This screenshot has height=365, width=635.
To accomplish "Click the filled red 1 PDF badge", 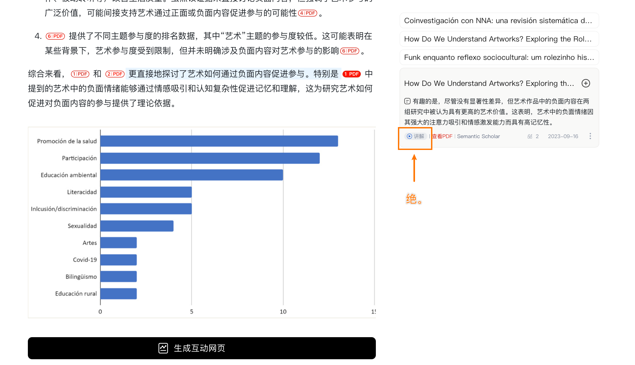I will click(351, 74).
